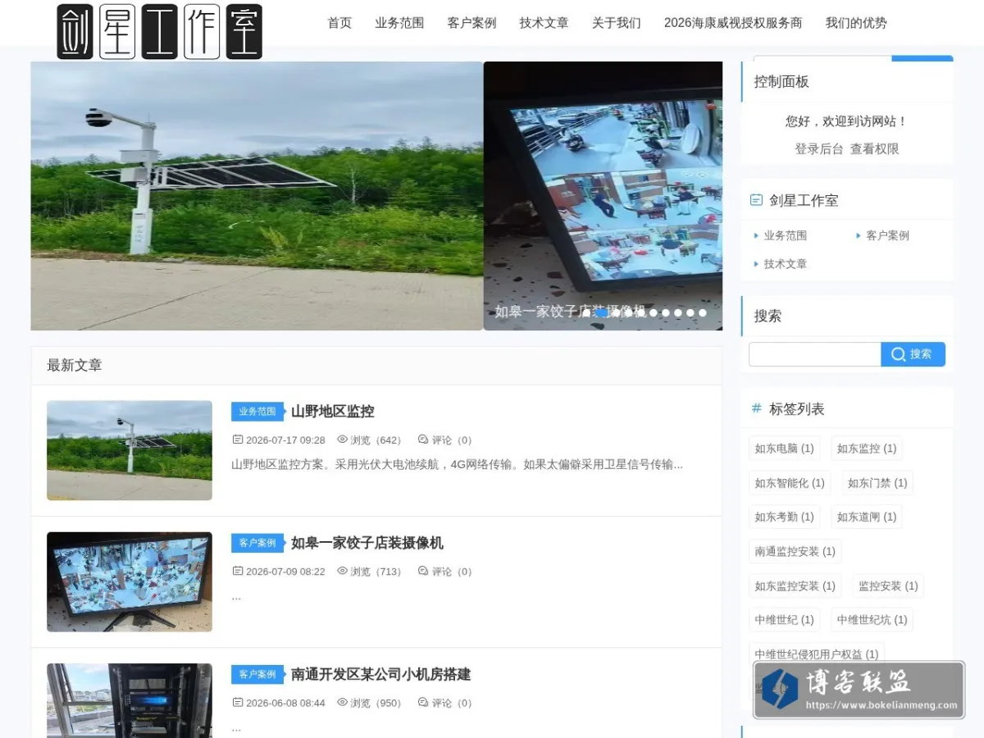Open 2026海康威视授权服务商 menu item
The width and height of the screenshot is (984, 738).
click(733, 23)
